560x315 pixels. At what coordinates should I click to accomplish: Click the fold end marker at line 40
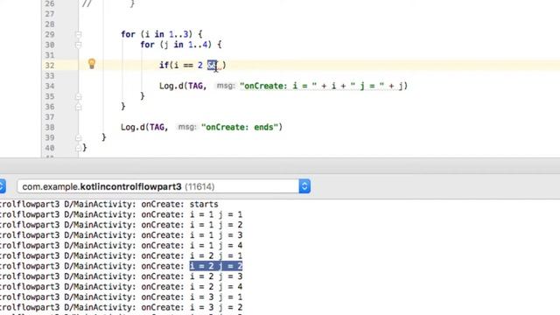pos(78,148)
